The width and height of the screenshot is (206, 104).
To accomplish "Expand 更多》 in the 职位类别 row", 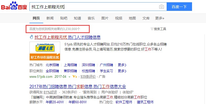I will click(x=122, y=71).
